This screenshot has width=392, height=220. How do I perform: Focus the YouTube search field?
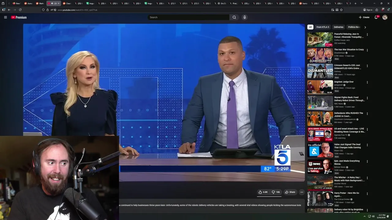(x=188, y=17)
